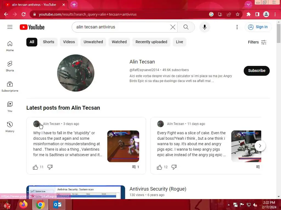Open Firefox from the taskbar
Viewport: 281px width, 210px height.
24,205
